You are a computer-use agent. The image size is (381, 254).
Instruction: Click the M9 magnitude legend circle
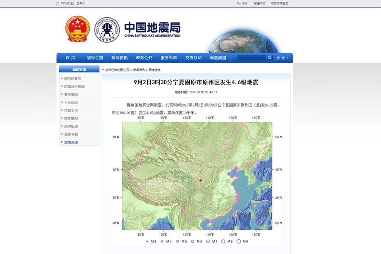(239, 241)
